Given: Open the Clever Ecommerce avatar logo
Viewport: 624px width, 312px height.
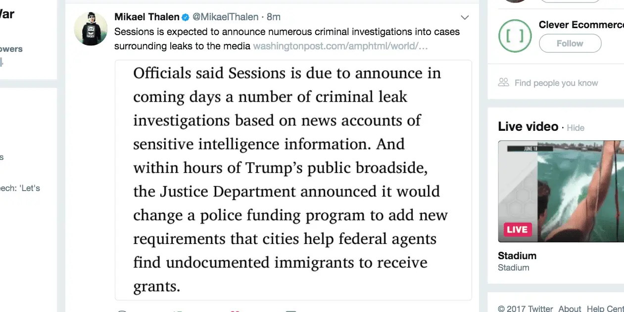Looking at the screenshot, I should tap(515, 36).
